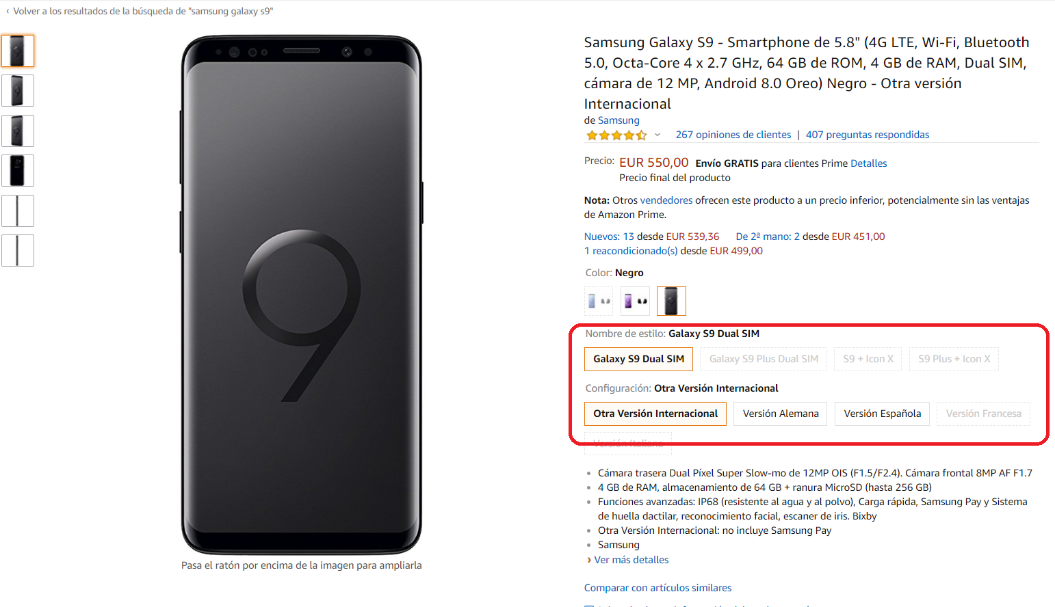Select the Galaxy S9 Dual SIM style
The width and height of the screenshot is (1055, 607).
pyautogui.click(x=638, y=359)
